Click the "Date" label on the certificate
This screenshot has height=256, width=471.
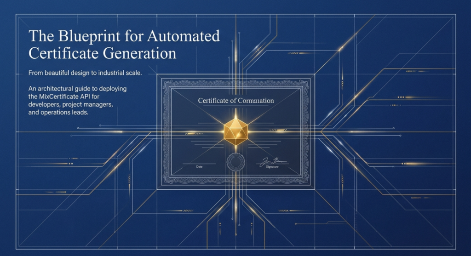[199, 166]
